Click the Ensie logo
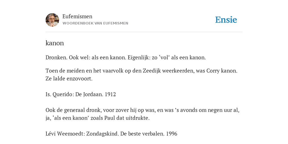Screen dimensions: 288x144 click(x=226, y=20)
